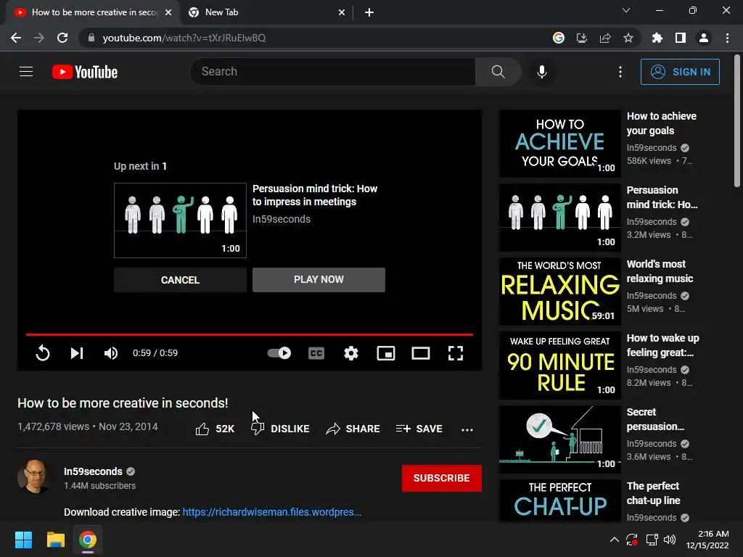Open the In59seconds channel name link
This screenshot has width=743, height=557.
point(93,471)
